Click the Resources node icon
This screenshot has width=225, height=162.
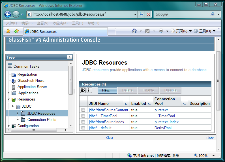(14, 99)
